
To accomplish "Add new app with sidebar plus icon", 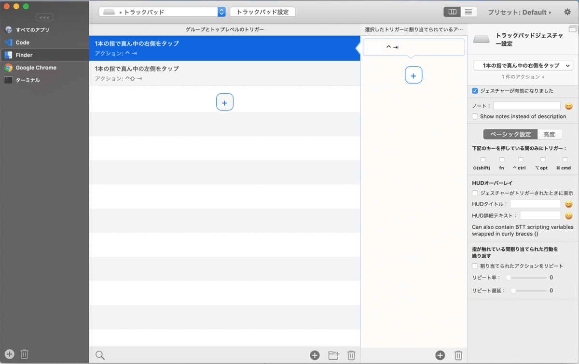I will pos(10,354).
